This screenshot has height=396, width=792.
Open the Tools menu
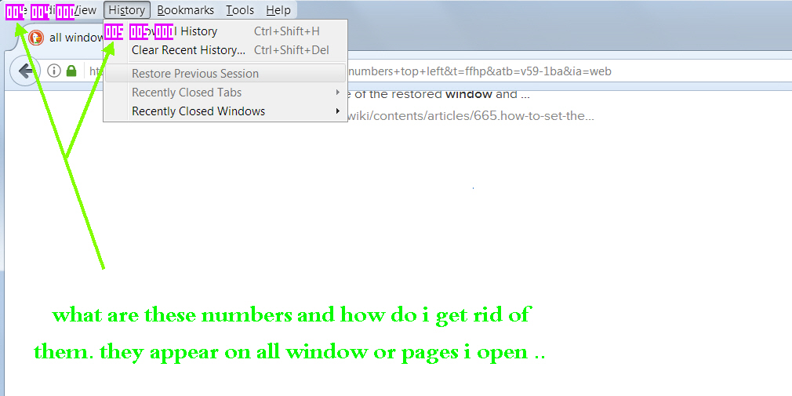tap(240, 10)
